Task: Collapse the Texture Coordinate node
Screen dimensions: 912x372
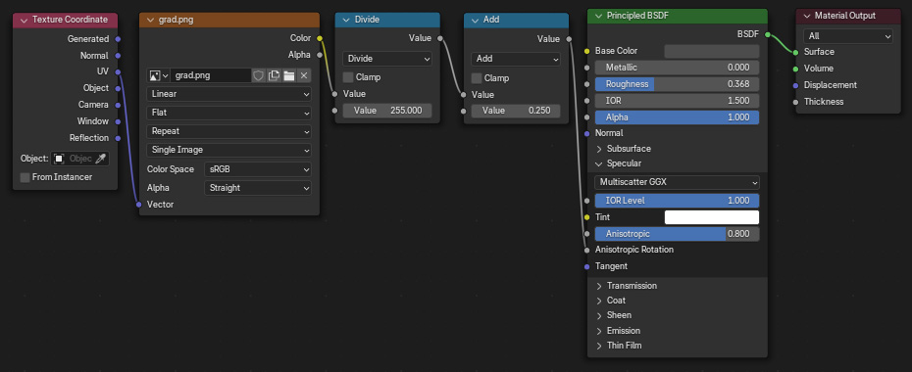Action: [24, 20]
